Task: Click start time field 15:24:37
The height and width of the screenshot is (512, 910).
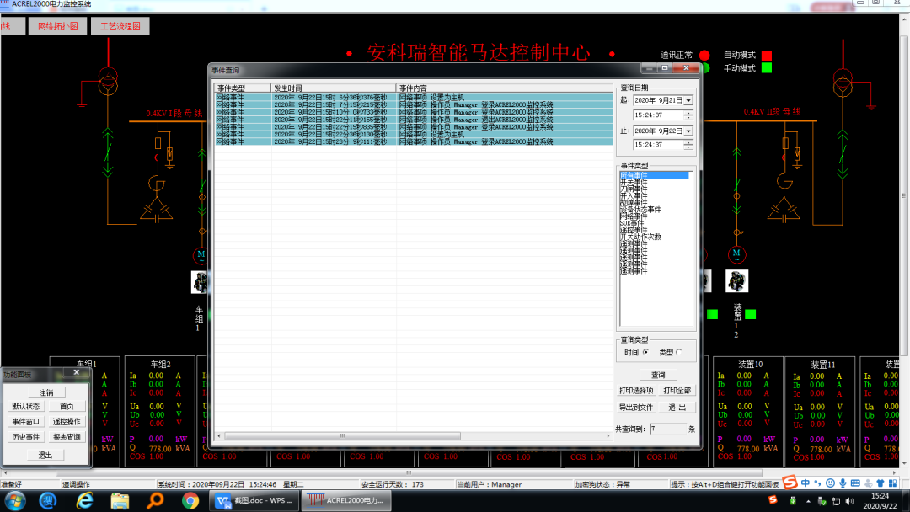Action: tap(658, 115)
